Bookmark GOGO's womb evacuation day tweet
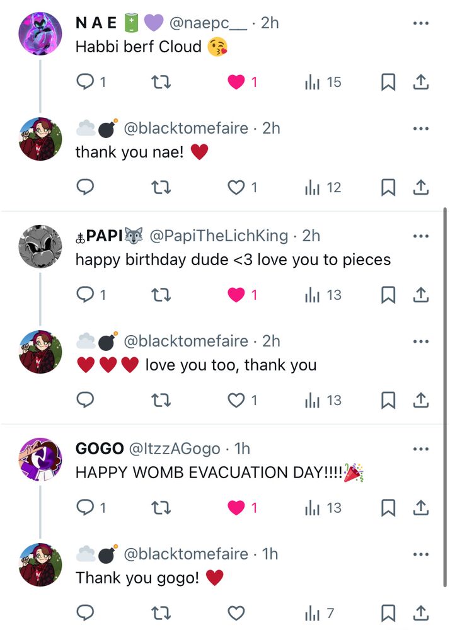 click(x=389, y=507)
